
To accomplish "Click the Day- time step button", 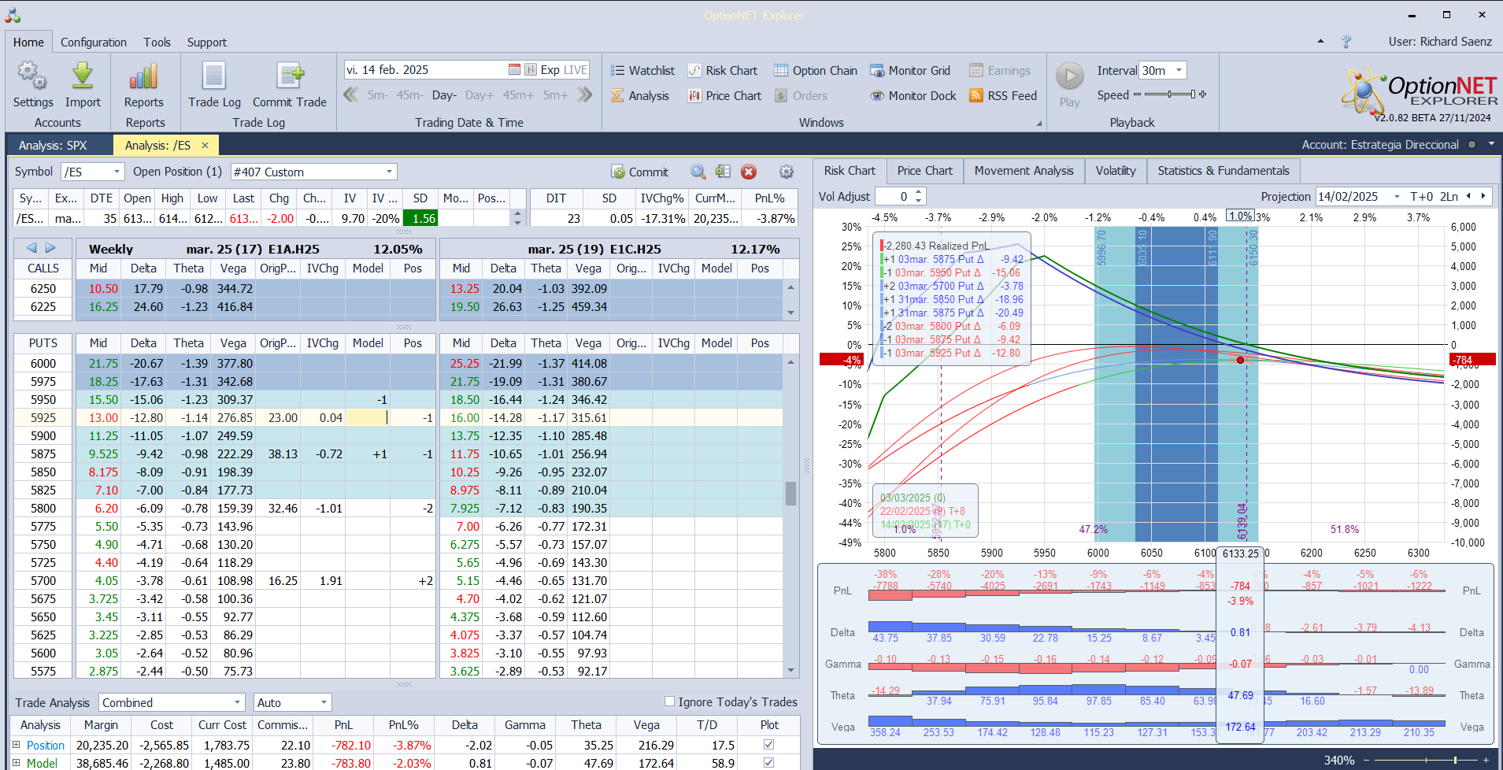I will [x=444, y=95].
